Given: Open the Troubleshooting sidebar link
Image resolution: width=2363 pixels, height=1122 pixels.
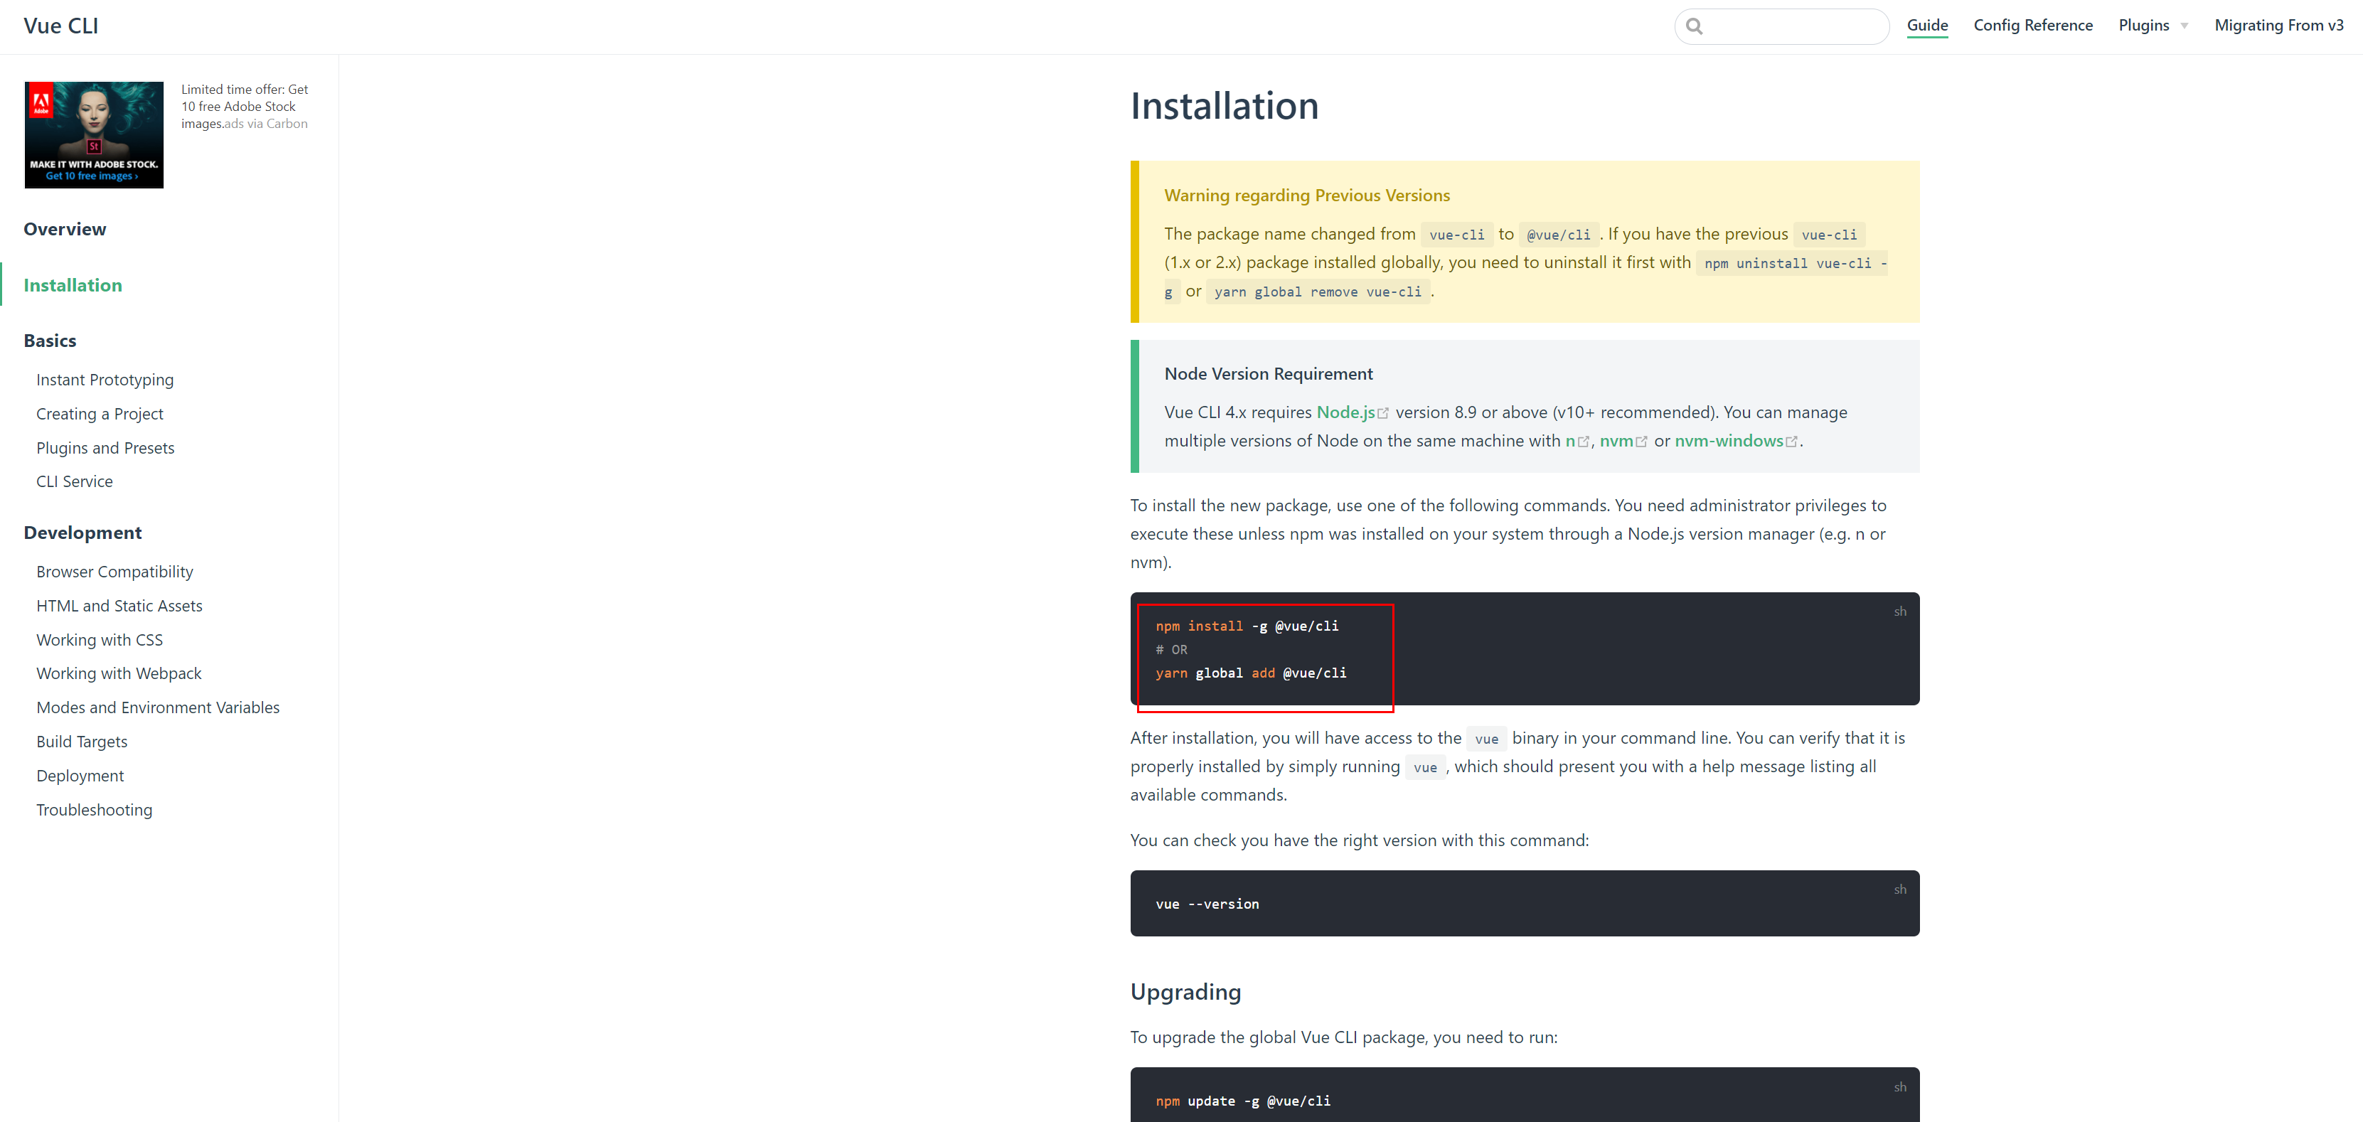Looking at the screenshot, I should pyautogui.click(x=94, y=810).
